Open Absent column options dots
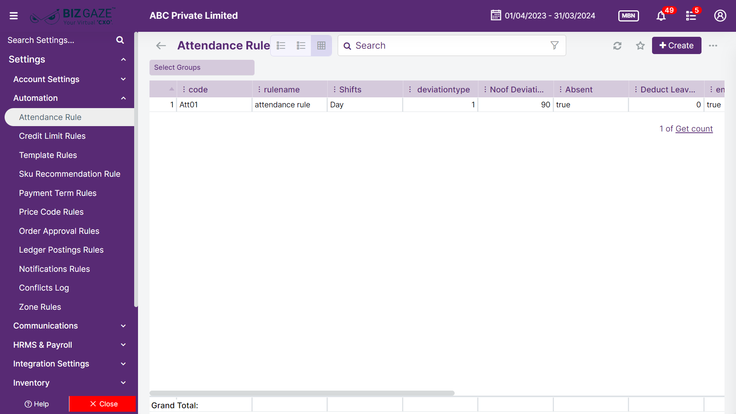This screenshot has height=414, width=736. click(x=560, y=89)
